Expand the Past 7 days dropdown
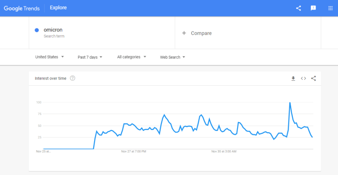338x175 pixels. click(x=90, y=57)
